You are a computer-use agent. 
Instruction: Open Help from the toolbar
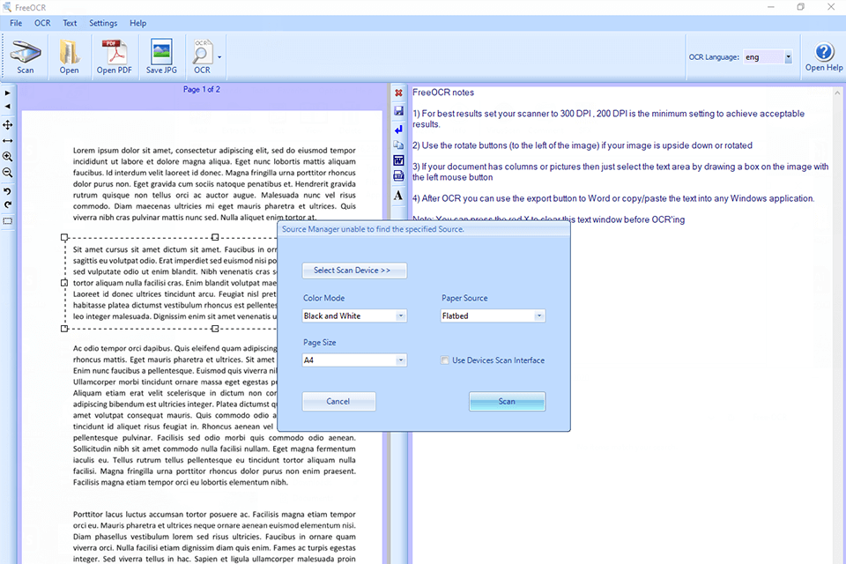coord(823,56)
